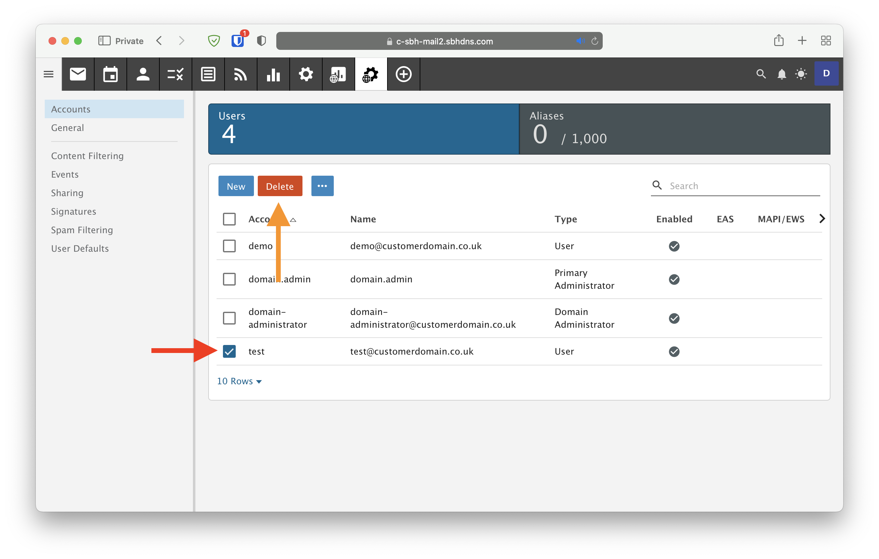
Task: Click the blue New button
Action: pos(236,186)
